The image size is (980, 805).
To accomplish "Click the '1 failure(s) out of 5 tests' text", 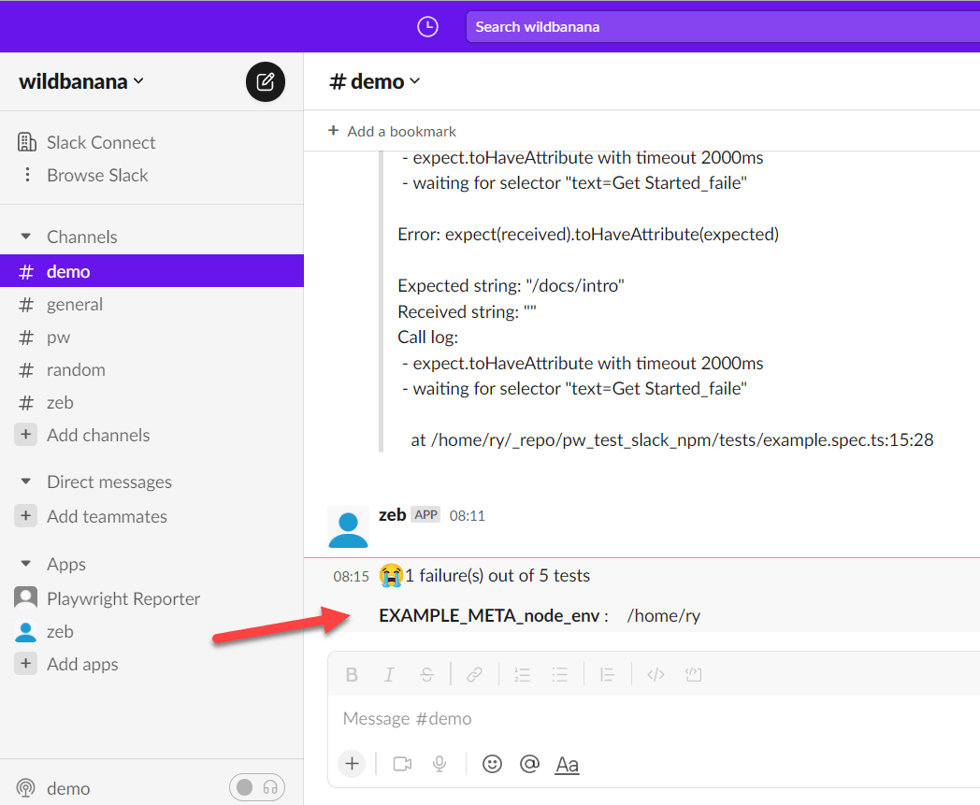I will [497, 576].
